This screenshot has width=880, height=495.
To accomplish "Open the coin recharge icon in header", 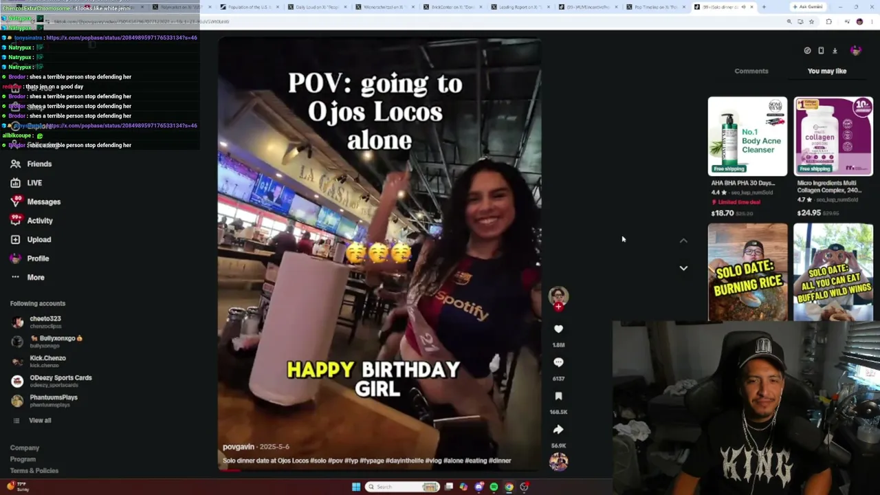I will (807, 50).
